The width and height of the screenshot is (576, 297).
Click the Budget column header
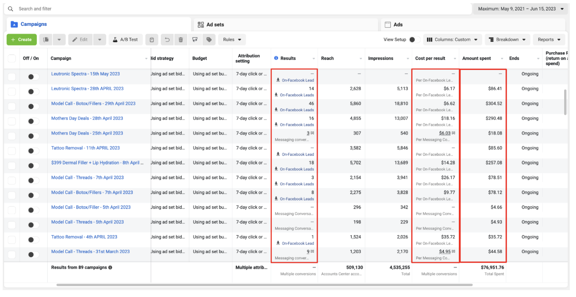point(199,58)
